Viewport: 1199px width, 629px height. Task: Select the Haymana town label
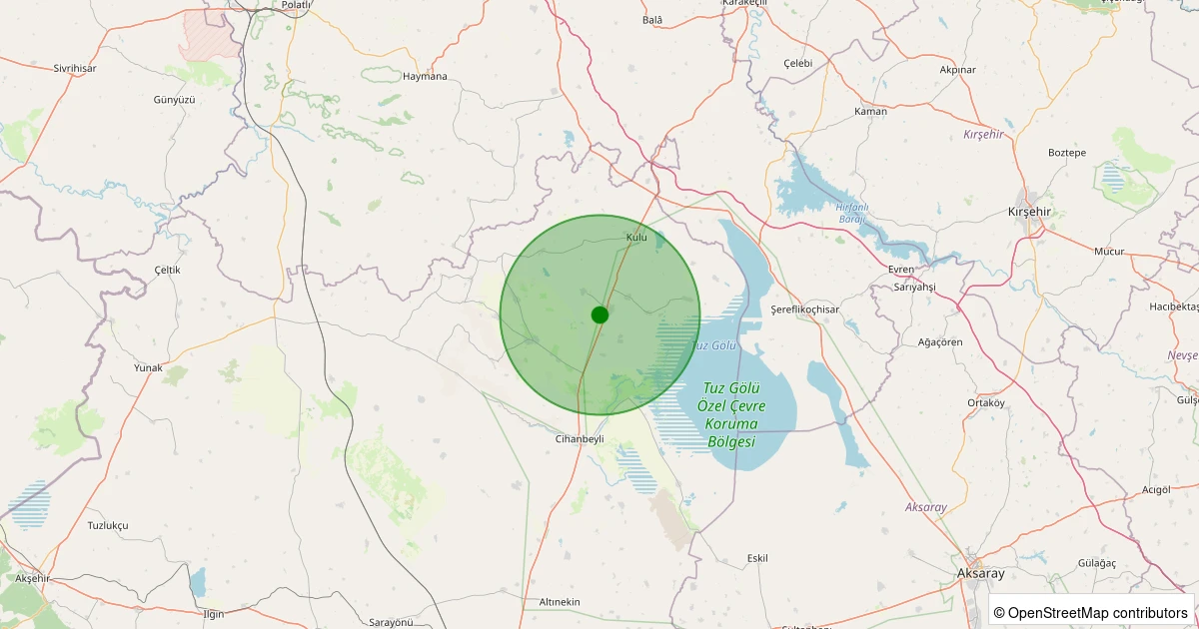(425, 76)
